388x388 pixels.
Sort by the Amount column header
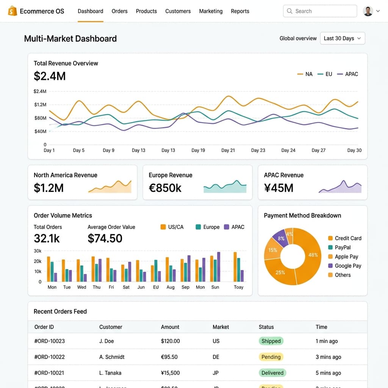[170, 327]
